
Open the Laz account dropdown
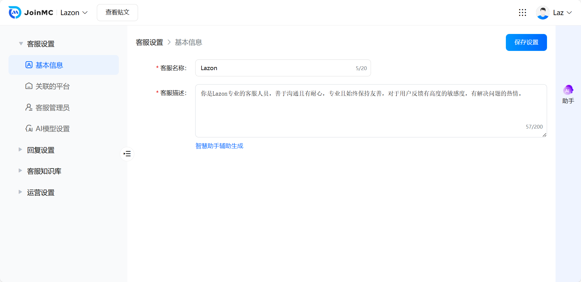[562, 13]
